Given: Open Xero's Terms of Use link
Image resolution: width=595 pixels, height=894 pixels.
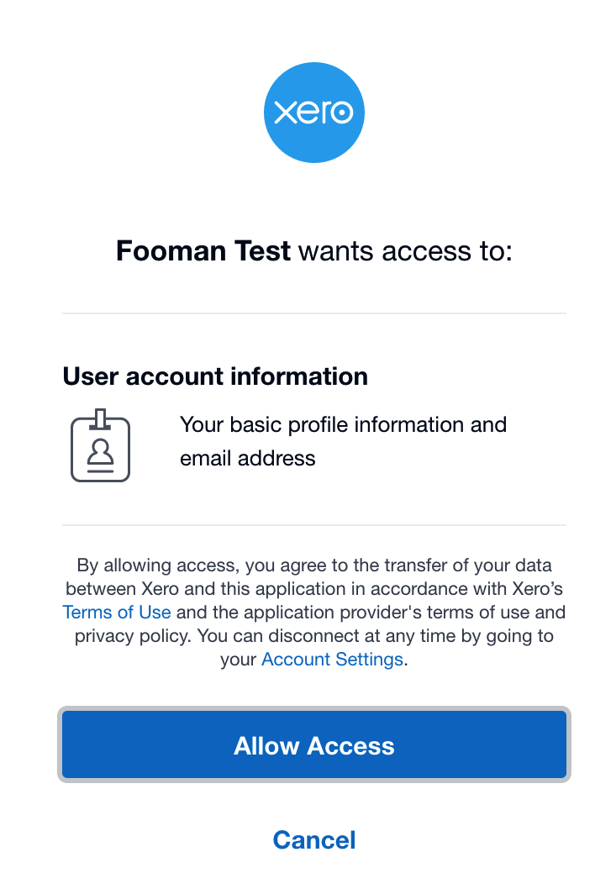Looking at the screenshot, I should pyautogui.click(x=117, y=612).
